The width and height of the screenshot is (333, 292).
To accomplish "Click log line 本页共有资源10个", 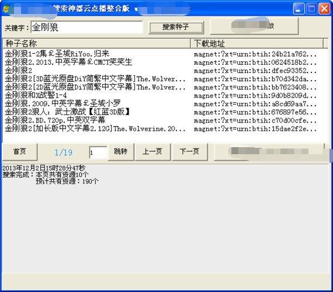I will tap(62, 175).
